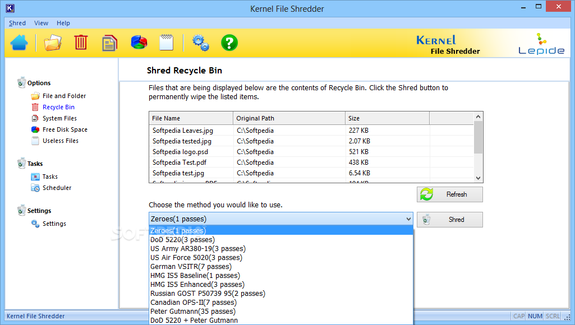The width and height of the screenshot is (575, 325).
Task: Select Softpedia test.jpg row
Action: click(x=311, y=173)
